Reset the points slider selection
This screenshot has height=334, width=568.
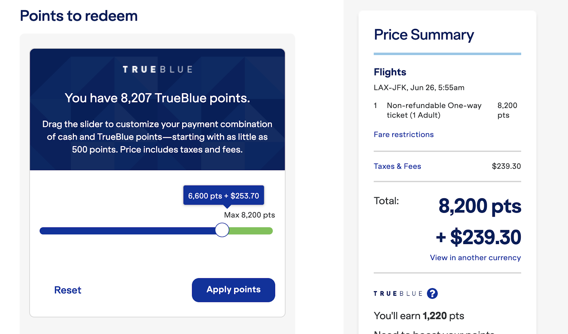(x=67, y=290)
